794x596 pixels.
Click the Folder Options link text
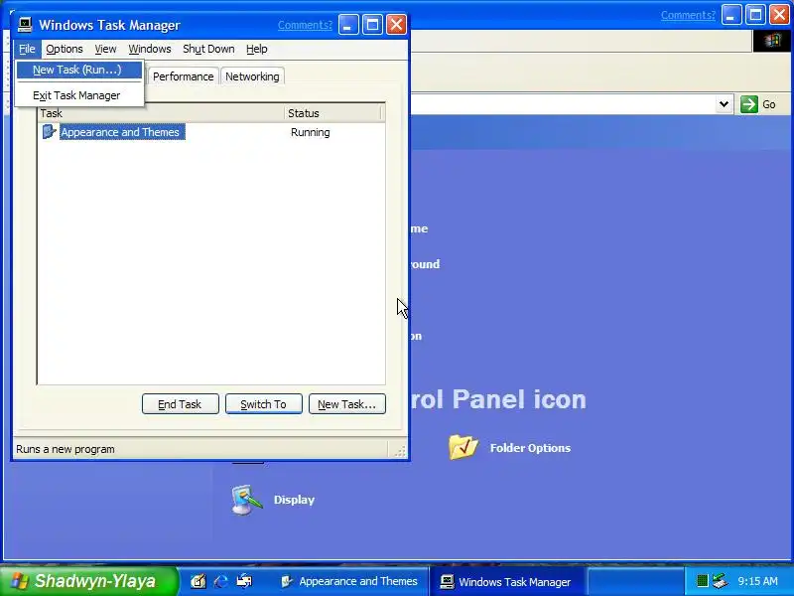point(530,448)
